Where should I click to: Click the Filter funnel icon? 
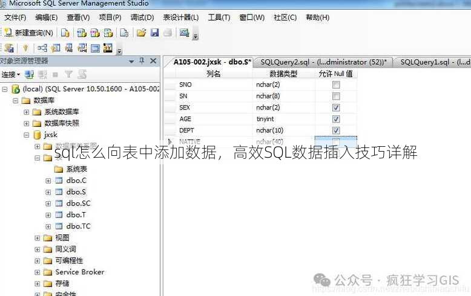(69, 74)
